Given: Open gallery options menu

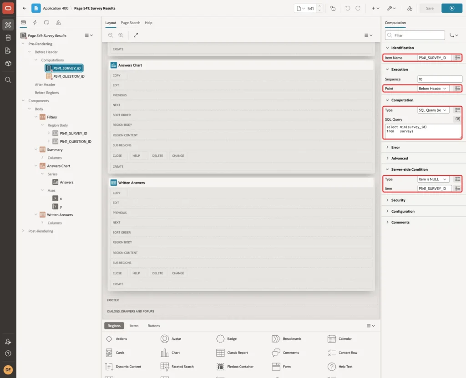Looking at the screenshot, I should point(370,326).
